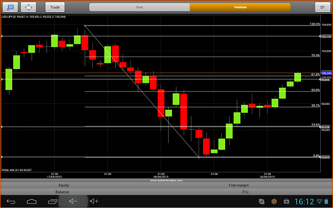
Task: Switch to the Positions tab
Action: [x=240, y=7]
